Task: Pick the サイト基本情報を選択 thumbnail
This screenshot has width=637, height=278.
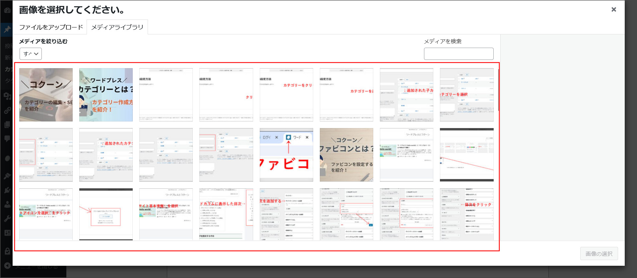Action: coord(166,214)
